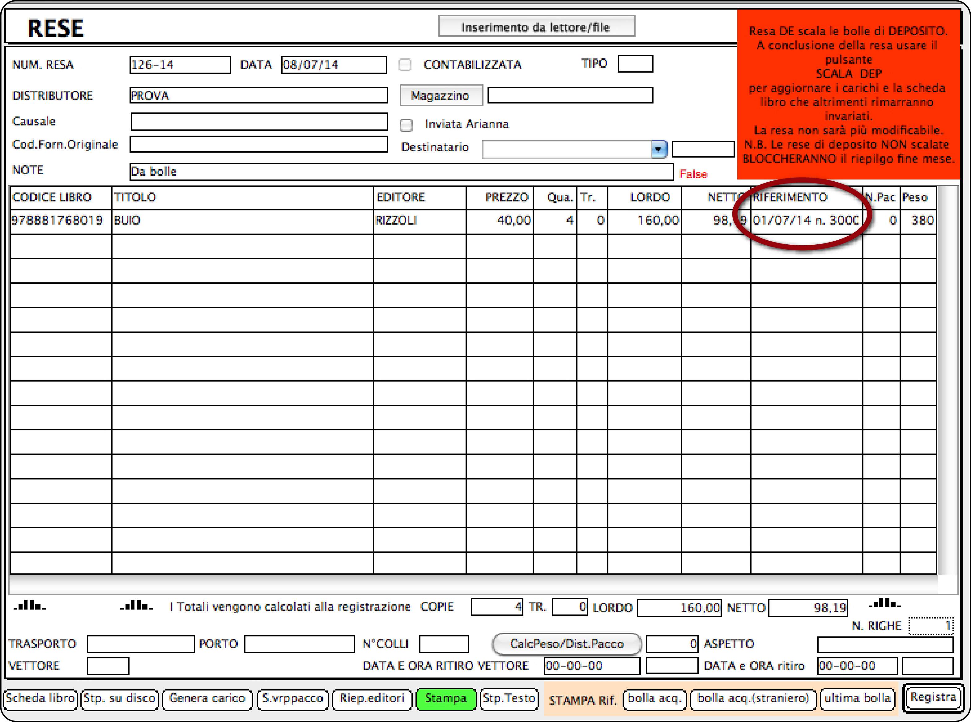971x722 pixels.
Task: Click the Inserimento da lettore/file button
Action: 536,27
